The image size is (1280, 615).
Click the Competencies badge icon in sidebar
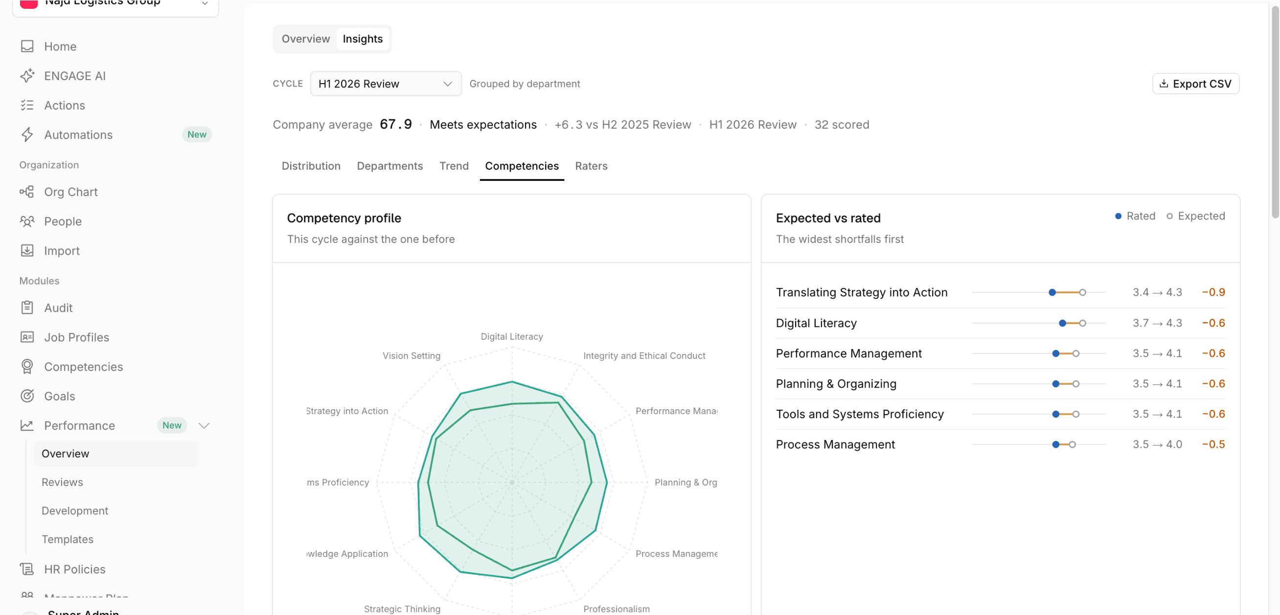click(27, 366)
